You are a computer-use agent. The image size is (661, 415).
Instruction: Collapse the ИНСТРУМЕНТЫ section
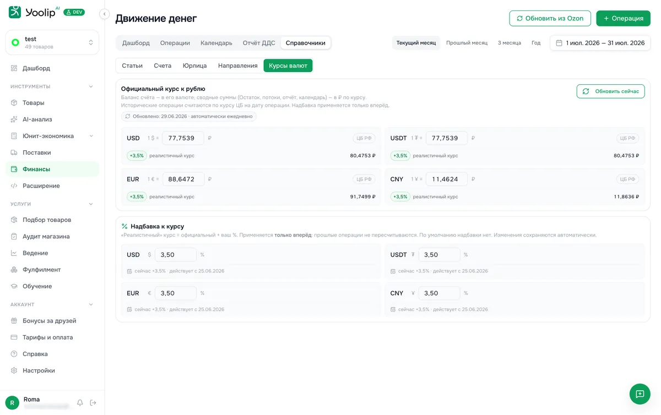coord(91,86)
